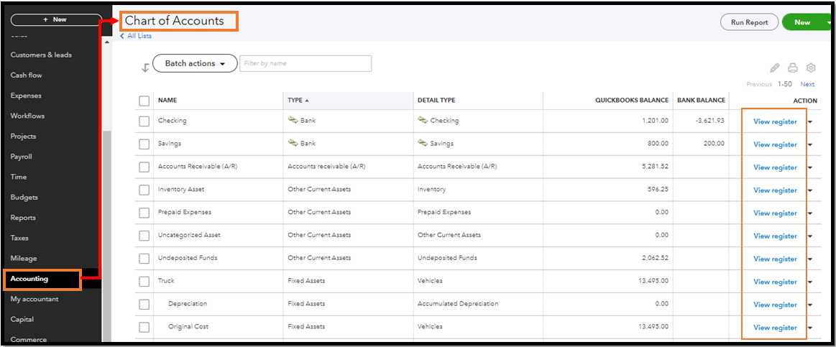Sort by NAME column header

pos(167,100)
